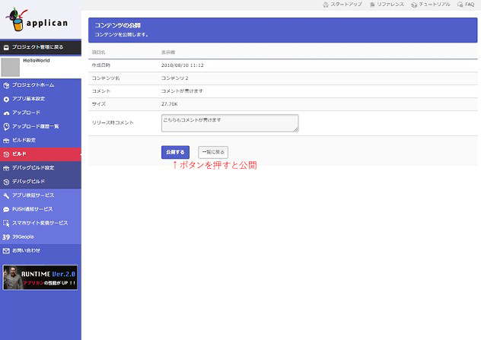481x340 pixels.
Task: Click the 作成日時 row label
Action: click(101, 65)
